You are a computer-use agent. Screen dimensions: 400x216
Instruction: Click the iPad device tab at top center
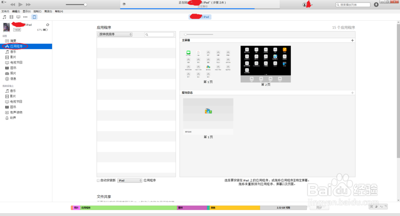[x=200, y=17]
